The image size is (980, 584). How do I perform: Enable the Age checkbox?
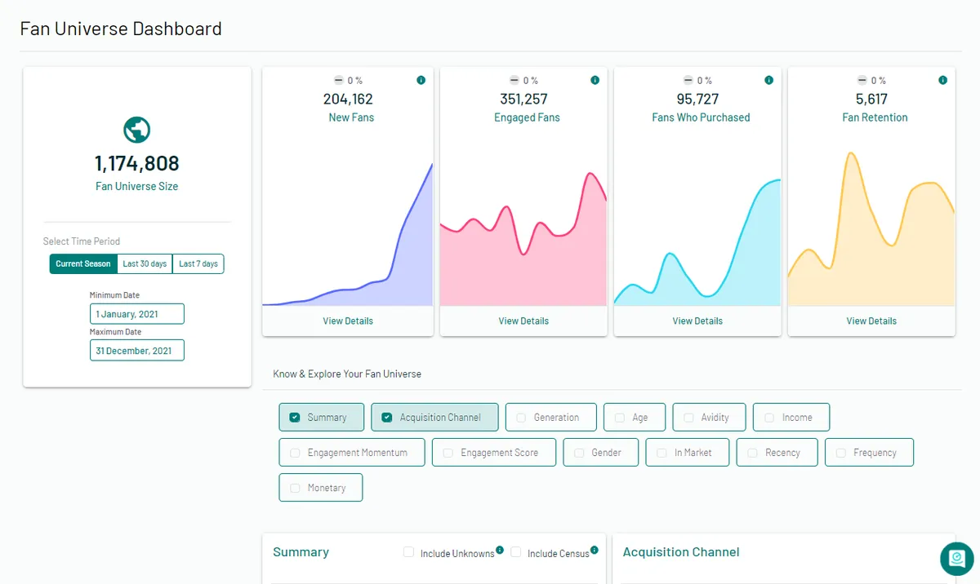tap(620, 417)
